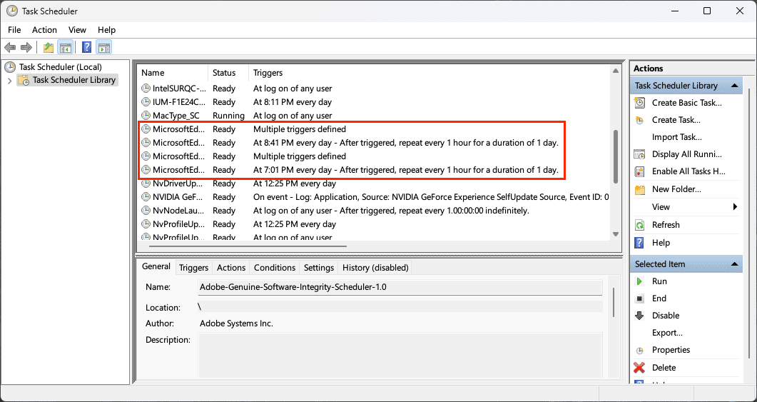The height and width of the screenshot is (402, 757).
Task: Collapse the Task Scheduler Library actions section
Action: pos(735,86)
